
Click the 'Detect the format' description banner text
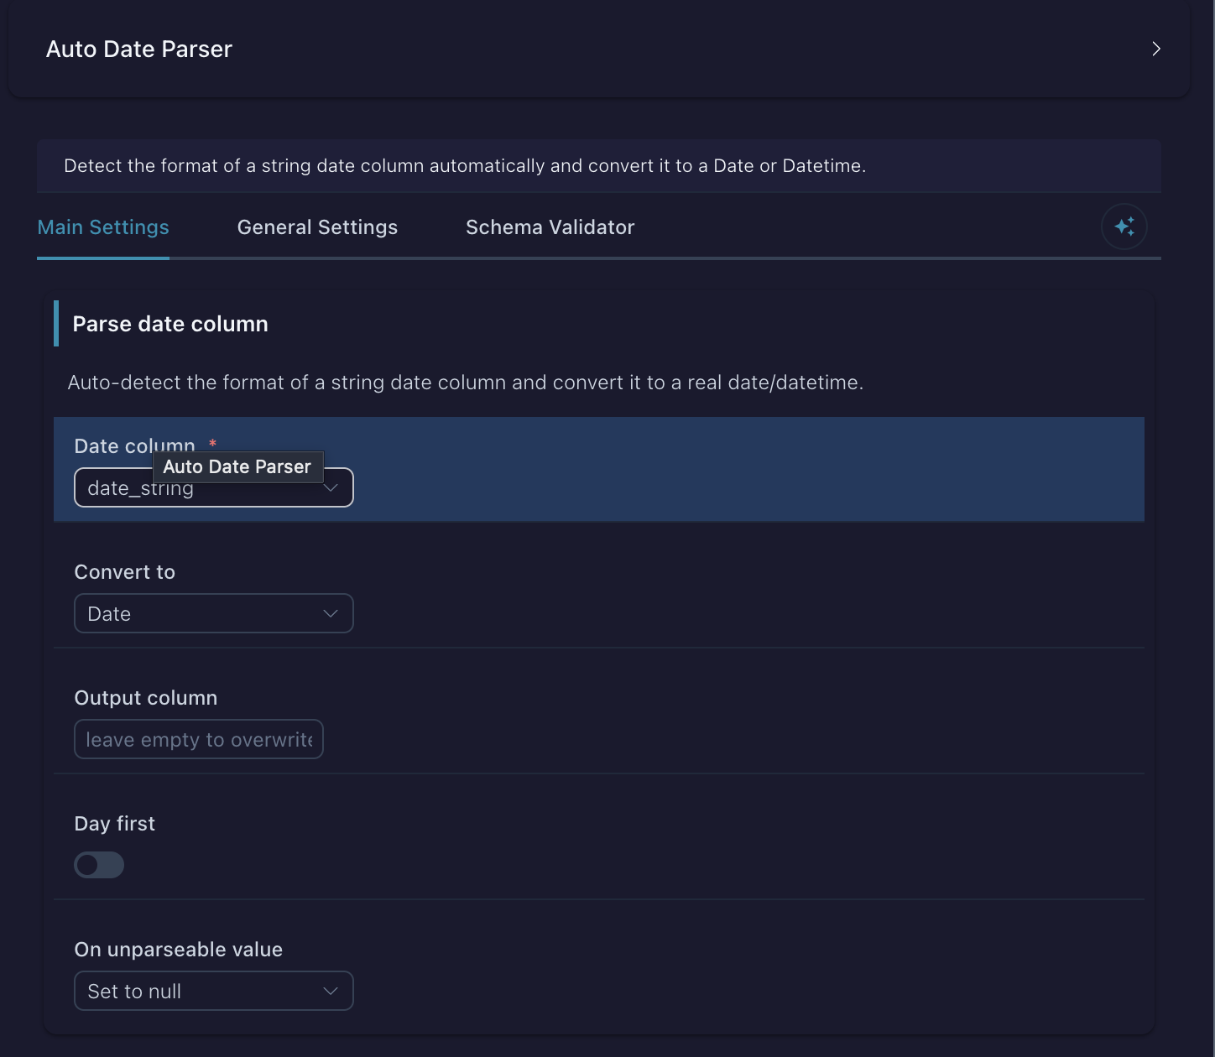pyautogui.click(x=465, y=166)
